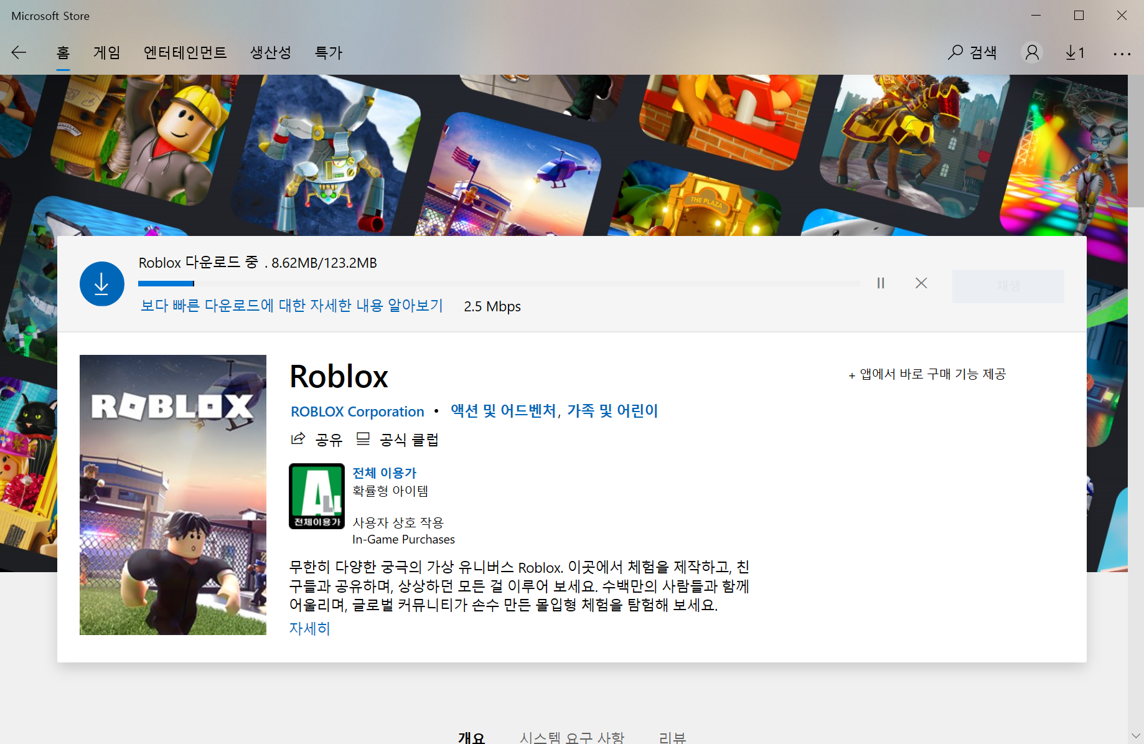Screen dimensions: 1144x744
Task: Open the 특가 deals tab
Action: coord(329,53)
